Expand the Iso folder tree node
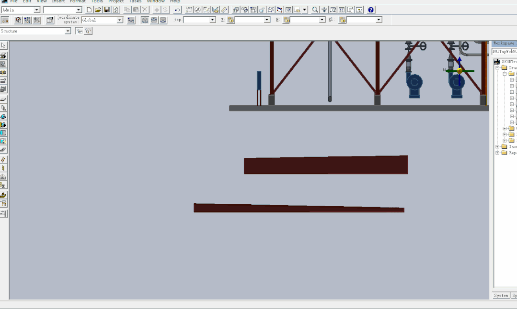This screenshot has height=309, width=517. (497, 147)
